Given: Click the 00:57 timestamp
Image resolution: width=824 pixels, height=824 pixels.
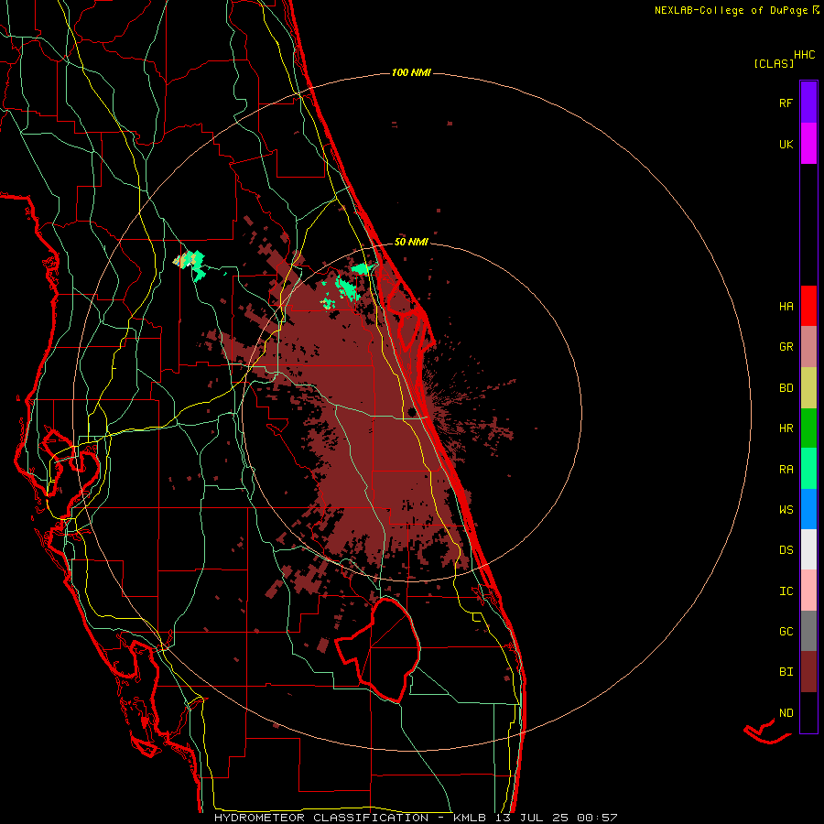Looking at the screenshot, I should [x=597, y=818].
